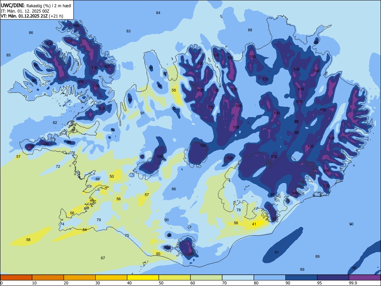Viewport: 381px width, 286px height.
Task: Click the navy 95–99.9 legend swatch
Action: [x=333, y=278]
